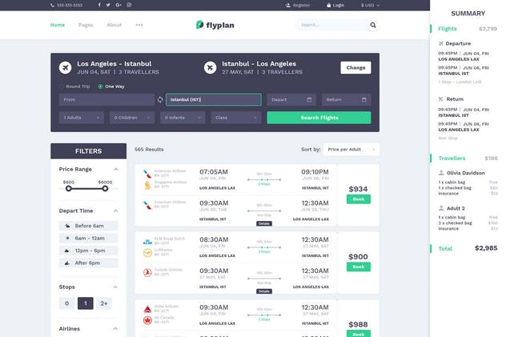The image size is (506, 337).
Task: Open the Twitter social link
Action: pos(108,5)
